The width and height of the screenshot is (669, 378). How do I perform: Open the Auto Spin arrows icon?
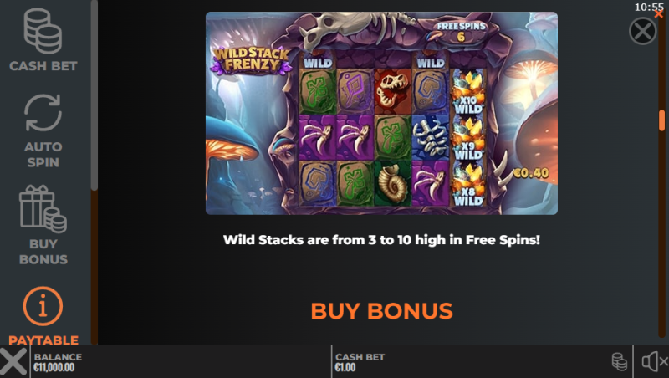[43, 113]
